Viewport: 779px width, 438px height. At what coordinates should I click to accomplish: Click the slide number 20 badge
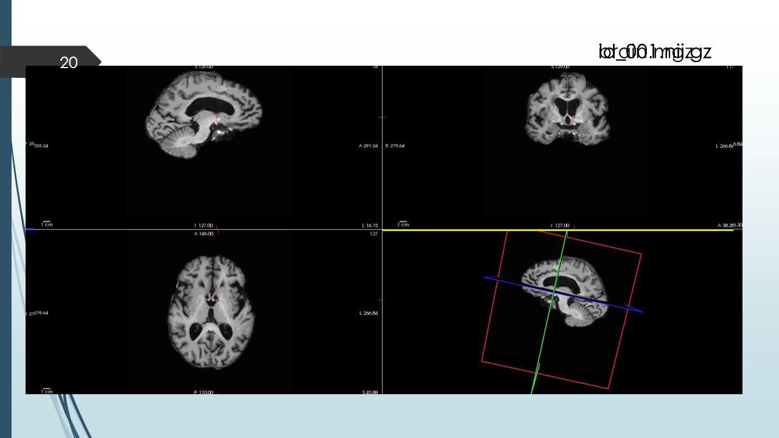tap(68, 62)
